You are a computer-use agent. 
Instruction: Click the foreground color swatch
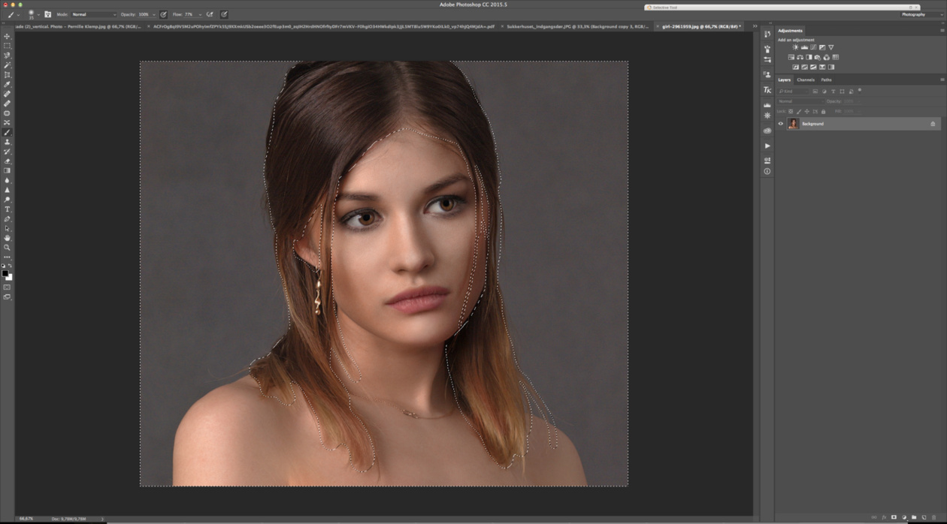pos(5,273)
